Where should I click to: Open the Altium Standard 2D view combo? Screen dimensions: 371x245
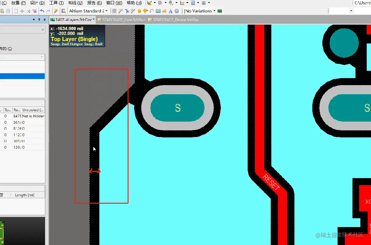point(88,11)
